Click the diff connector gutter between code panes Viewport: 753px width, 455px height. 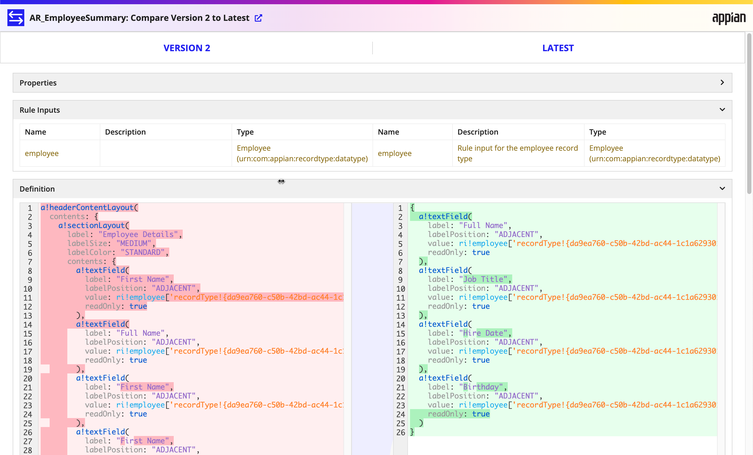click(x=372, y=329)
